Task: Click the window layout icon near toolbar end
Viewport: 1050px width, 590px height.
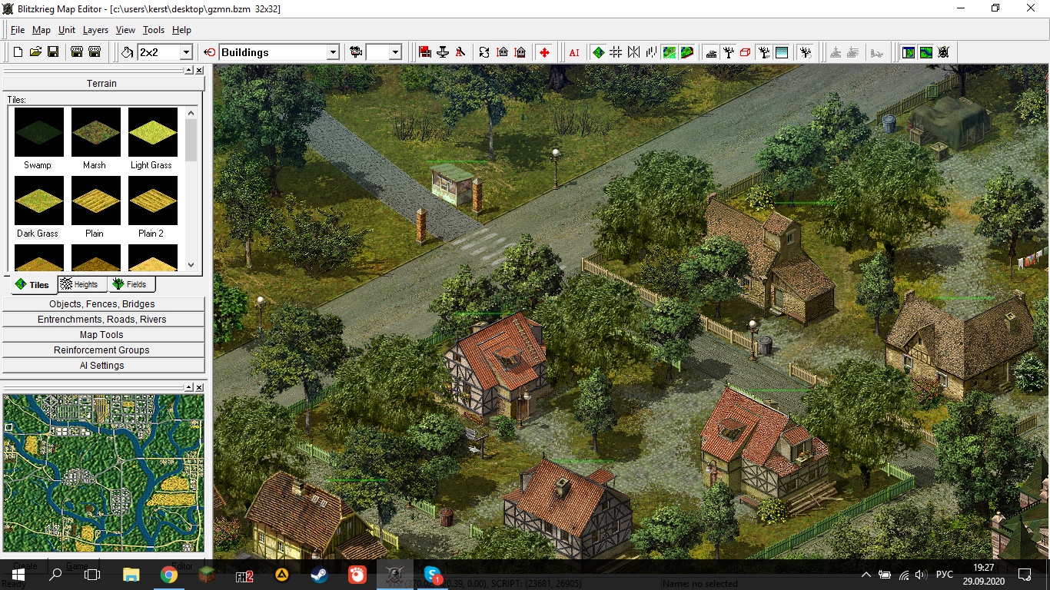Action: 909,52
